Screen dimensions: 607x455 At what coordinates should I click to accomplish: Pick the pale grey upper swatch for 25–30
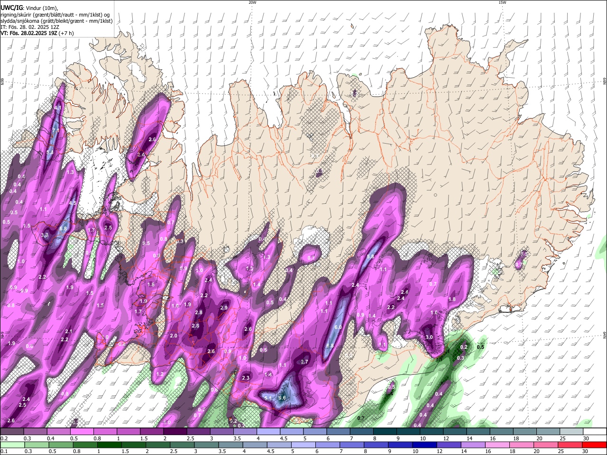(x=572, y=432)
